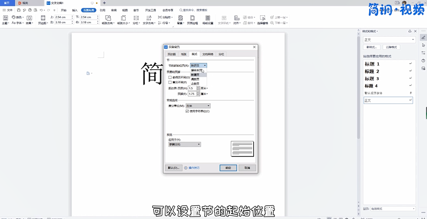427x219 pixels.
Task: Click the 纸张方向 orientation icon
Action: point(108,18)
